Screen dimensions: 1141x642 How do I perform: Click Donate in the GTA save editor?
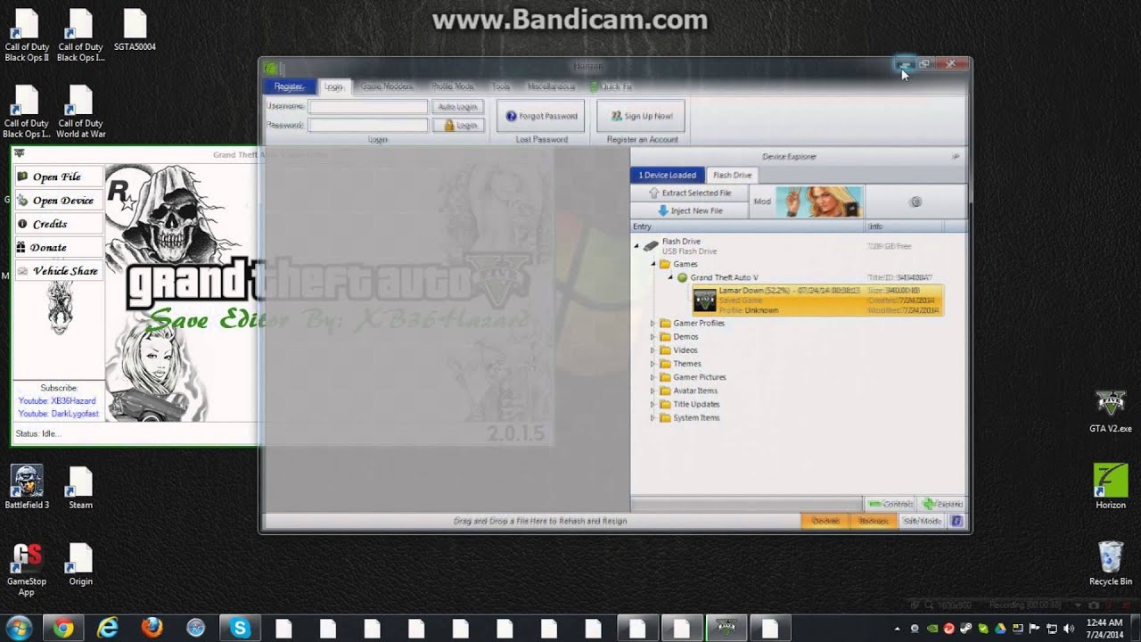click(x=58, y=247)
